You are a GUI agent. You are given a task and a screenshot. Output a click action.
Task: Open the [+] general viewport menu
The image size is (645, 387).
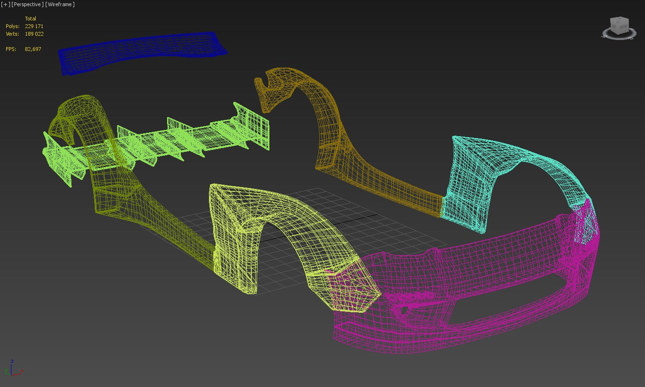tap(6, 4)
